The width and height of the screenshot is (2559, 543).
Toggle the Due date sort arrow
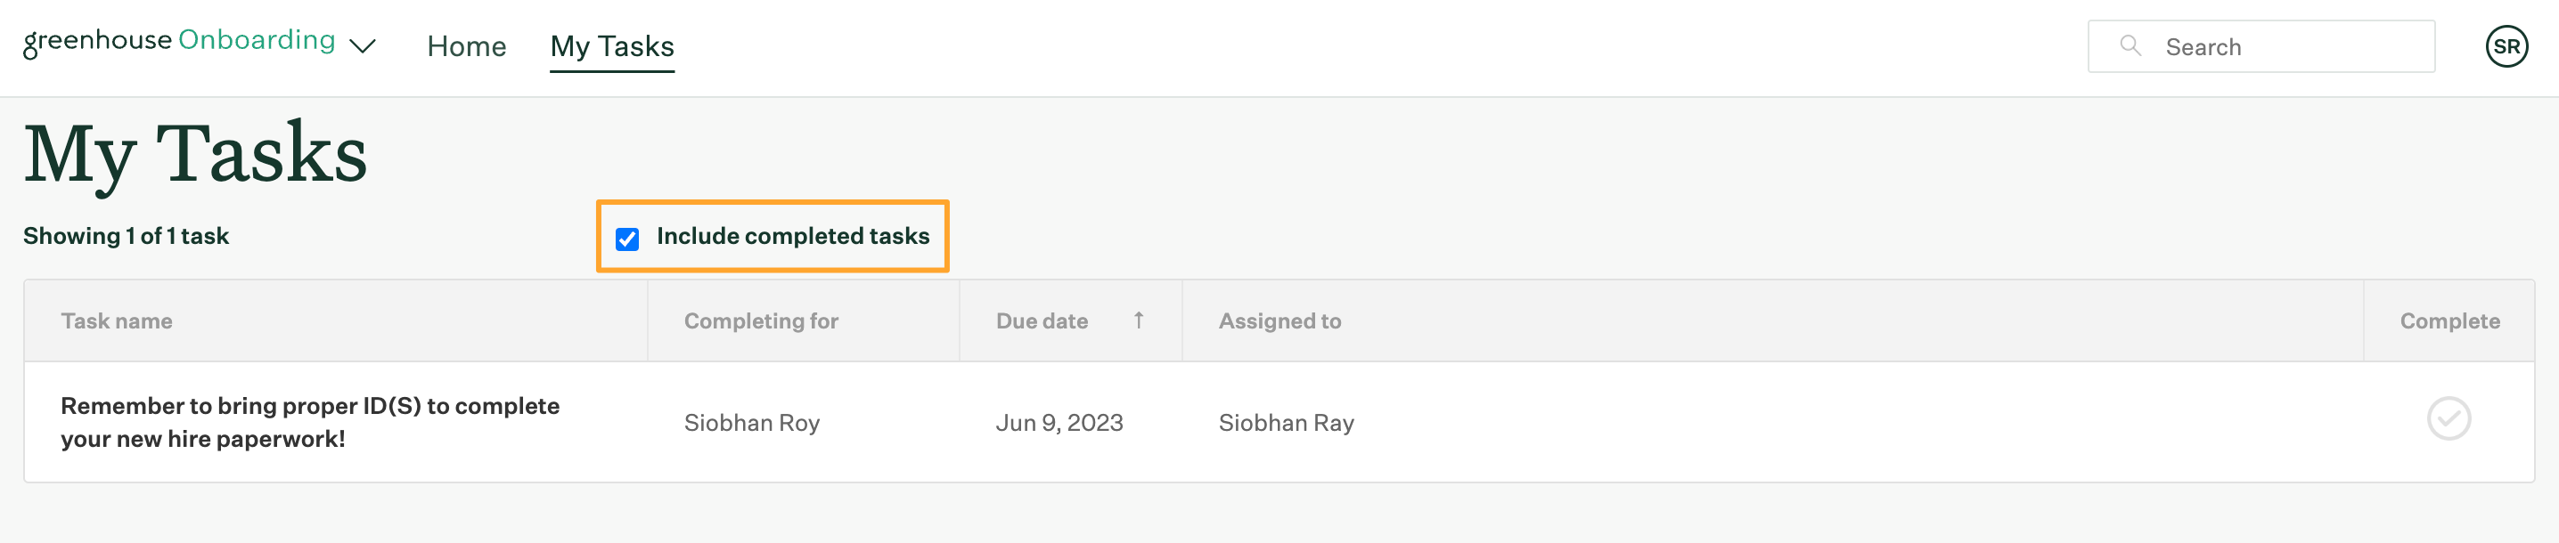[x=1139, y=320]
